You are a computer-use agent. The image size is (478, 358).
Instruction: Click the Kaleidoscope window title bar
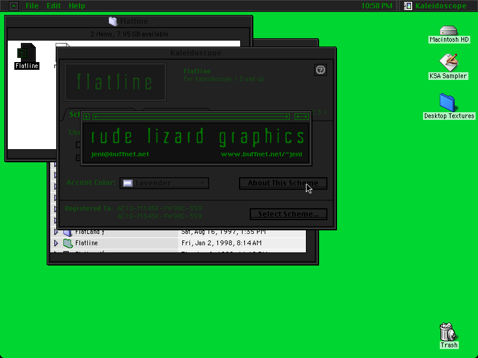[x=196, y=53]
